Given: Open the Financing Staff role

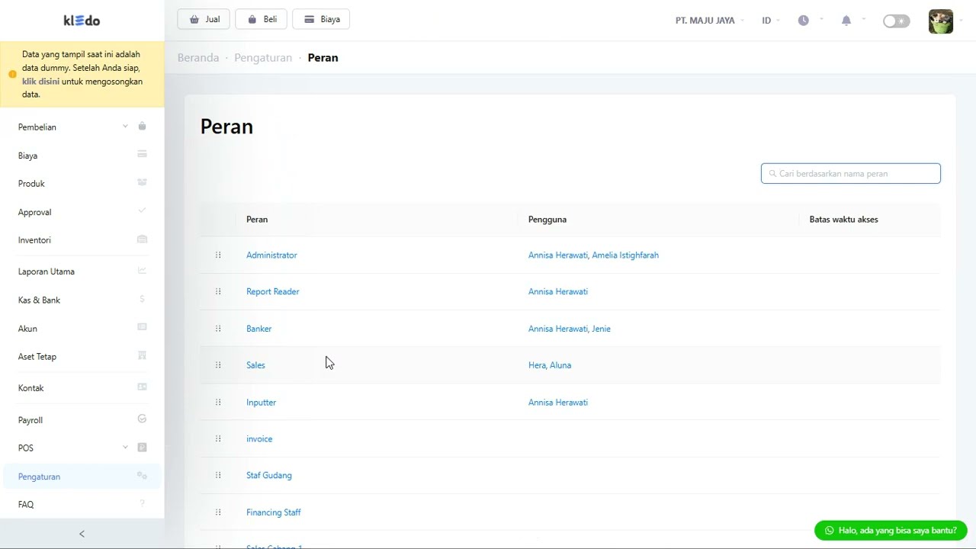Looking at the screenshot, I should pyautogui.click(x=273, y=512).
